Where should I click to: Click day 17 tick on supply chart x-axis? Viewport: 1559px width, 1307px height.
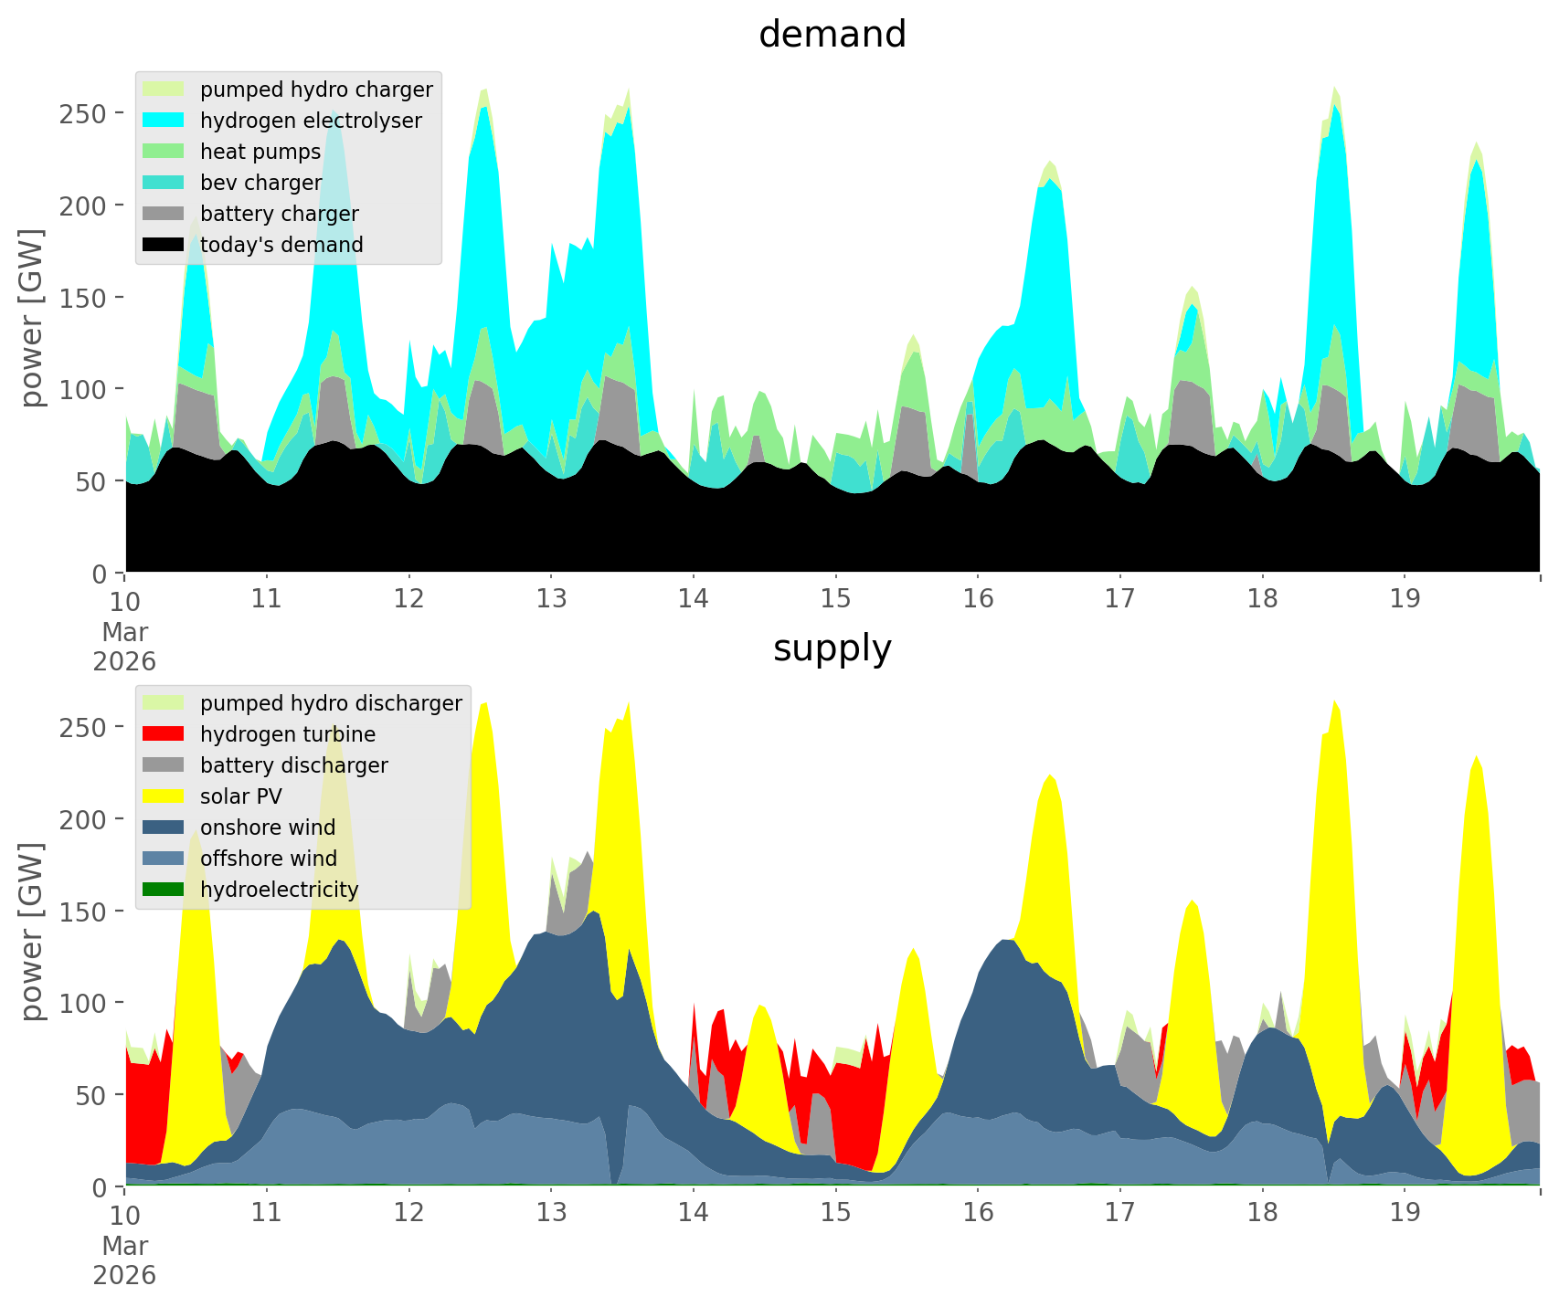coord(1120,1213)
